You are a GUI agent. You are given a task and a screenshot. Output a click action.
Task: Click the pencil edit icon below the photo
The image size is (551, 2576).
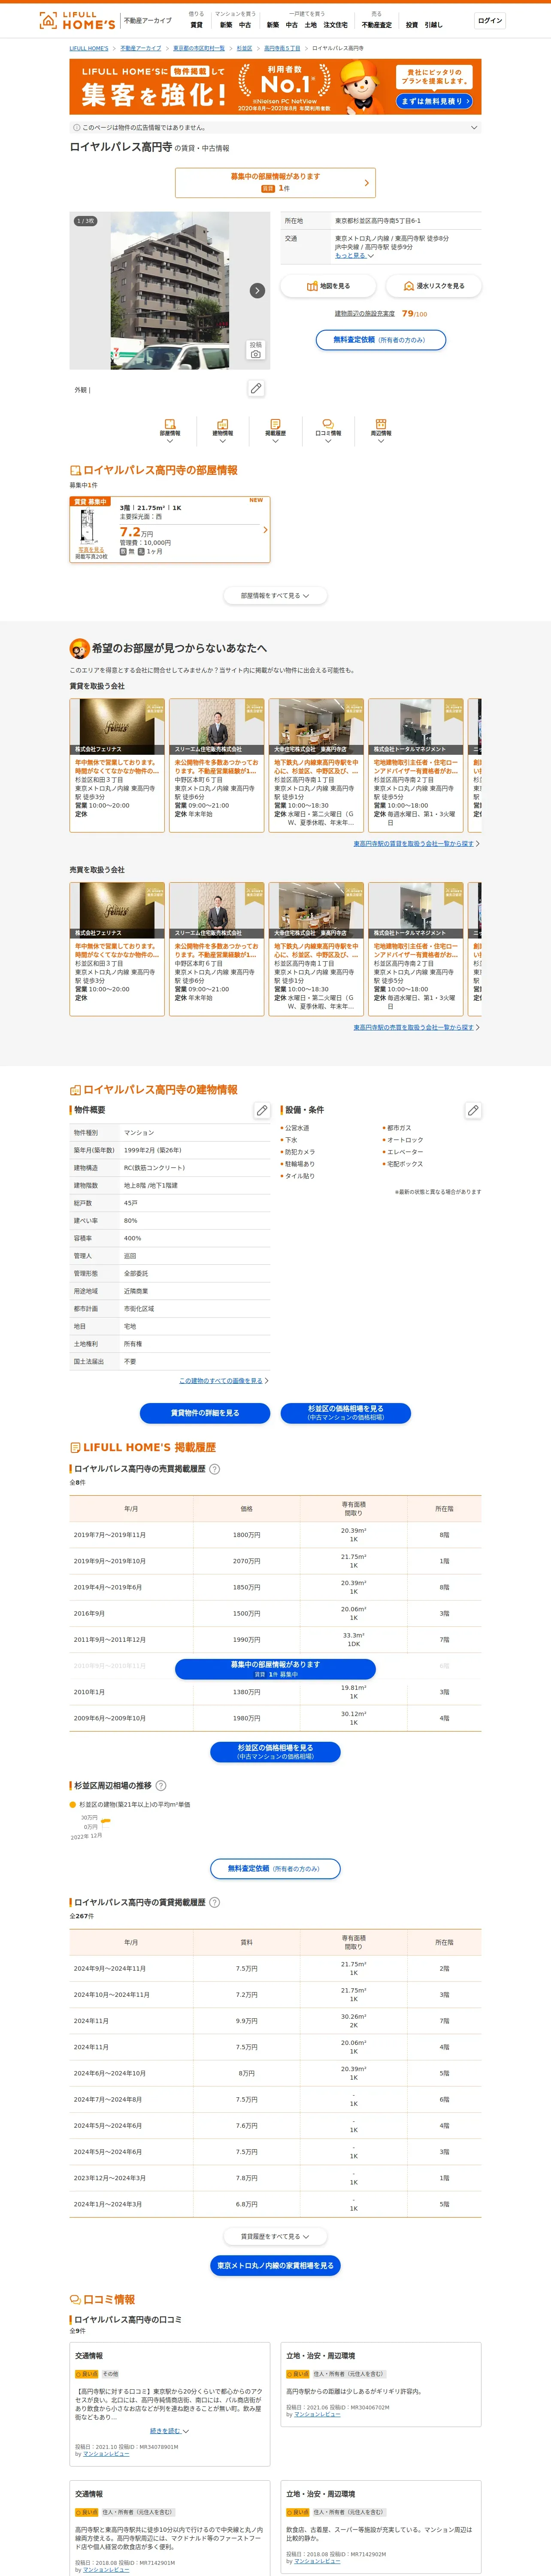(x=256, y=388)
